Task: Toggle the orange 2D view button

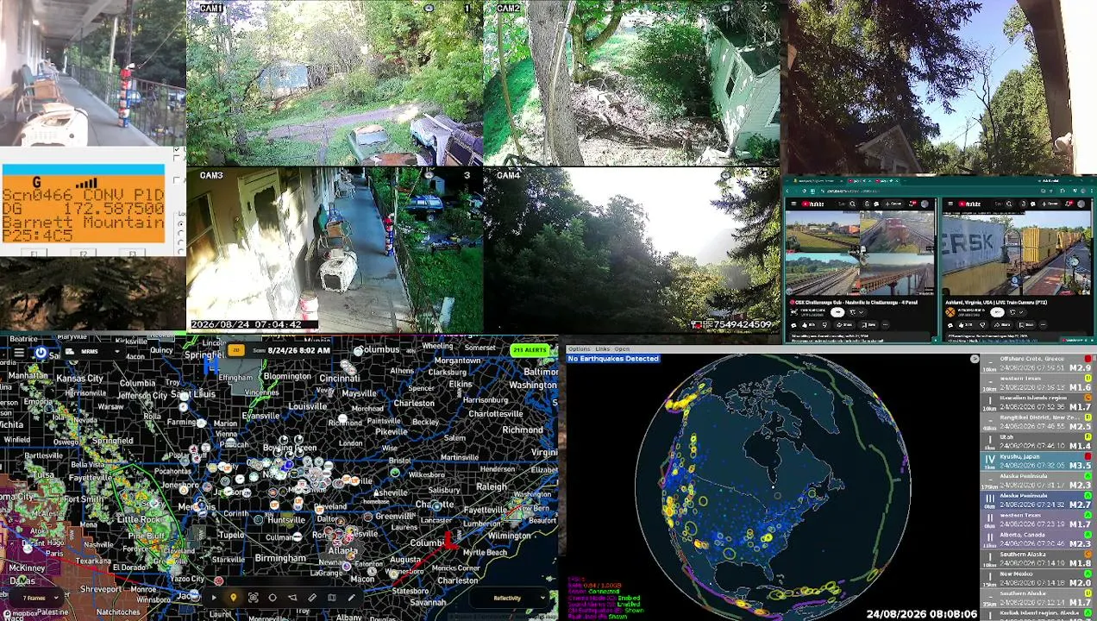Action: click(x=235, y=350)
